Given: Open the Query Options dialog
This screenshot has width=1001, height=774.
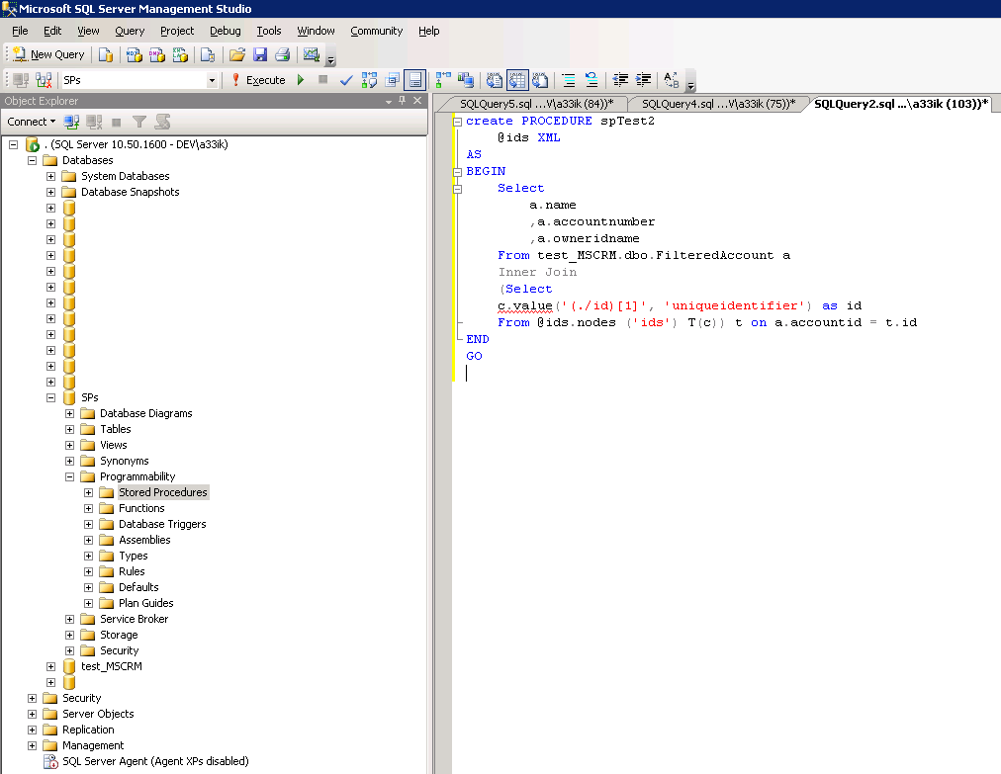Looking at the screenshot, I should click(x=392, y=80).
